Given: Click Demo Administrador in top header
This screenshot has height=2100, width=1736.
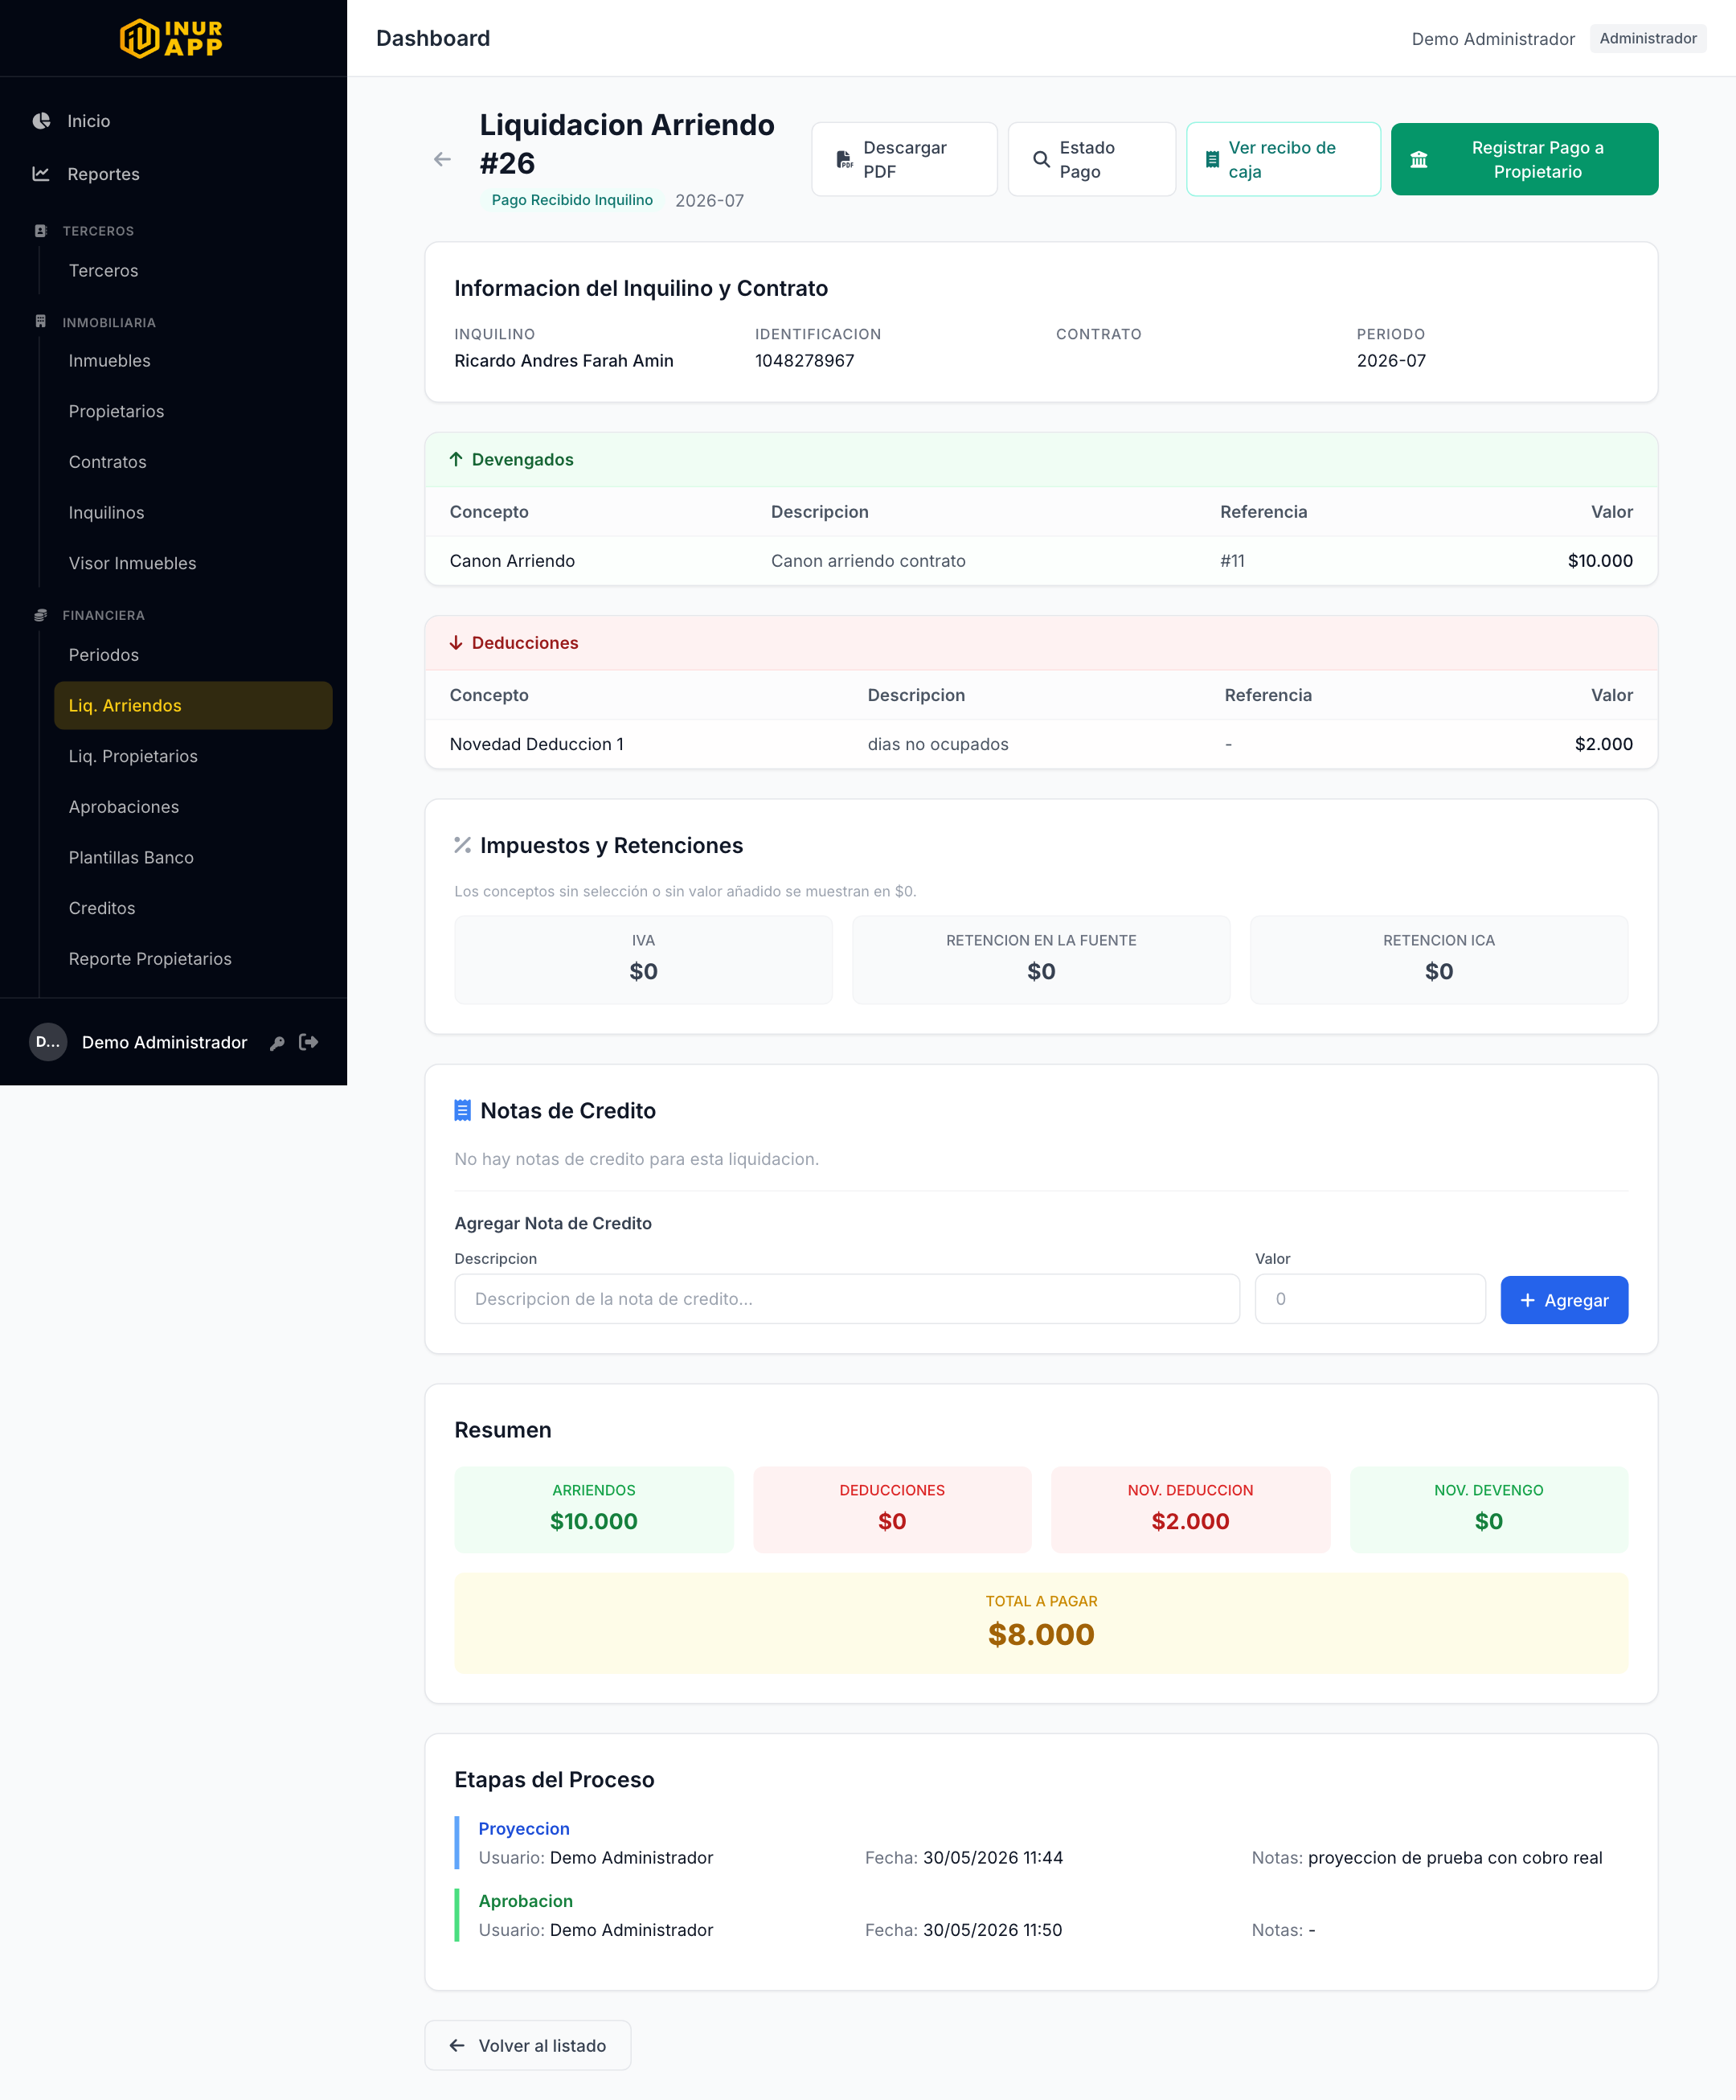Looking at the screenshot, I should click(1493, 39).
